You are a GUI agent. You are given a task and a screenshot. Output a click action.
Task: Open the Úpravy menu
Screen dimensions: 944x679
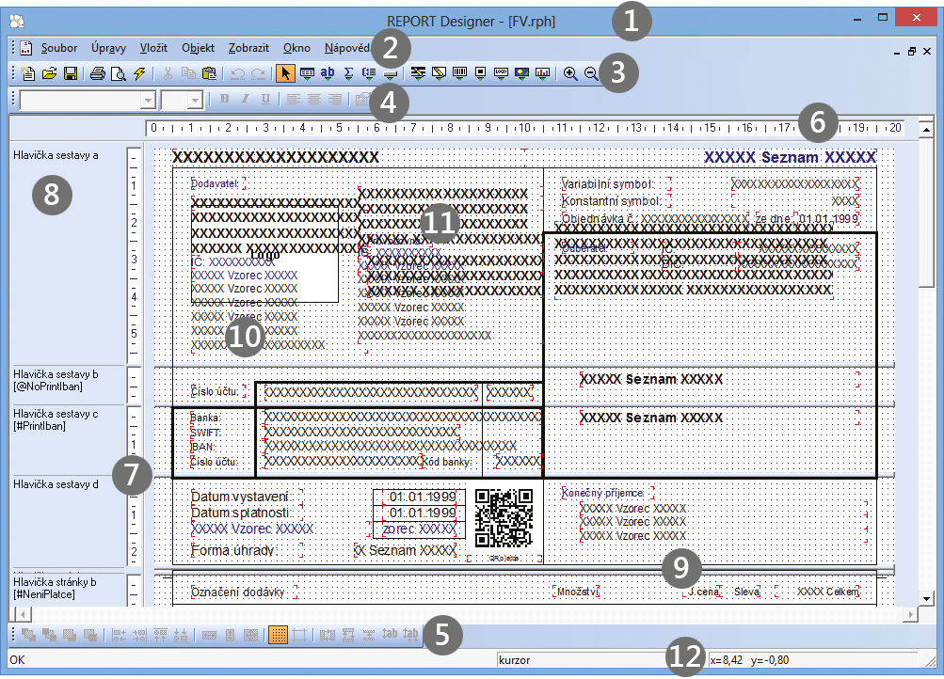[x=109, y=48]
